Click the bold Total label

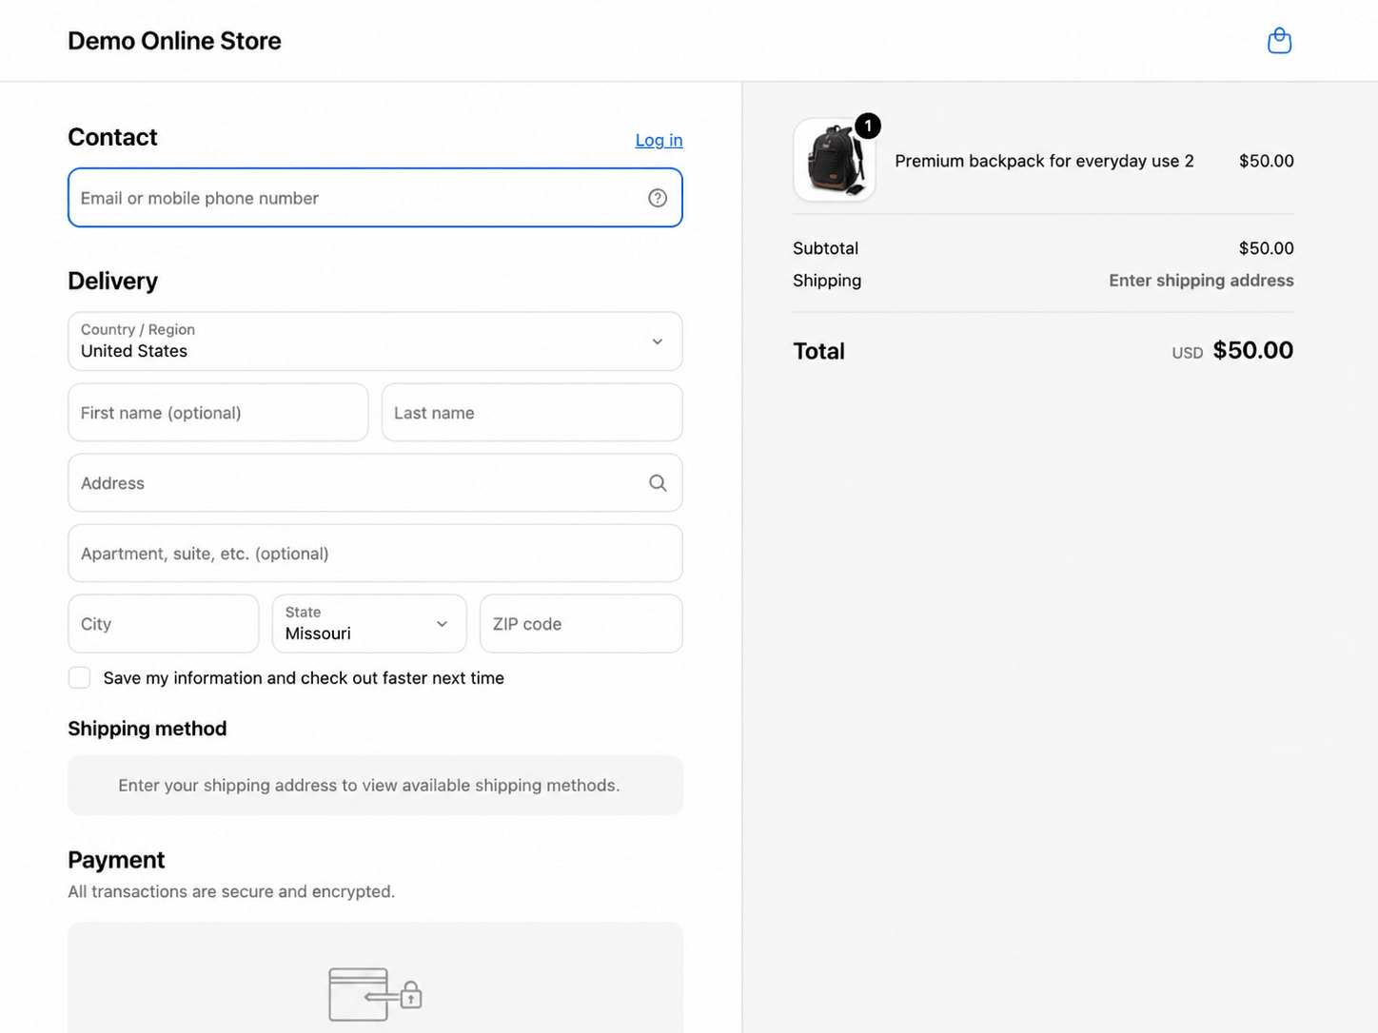click(819, 351)
